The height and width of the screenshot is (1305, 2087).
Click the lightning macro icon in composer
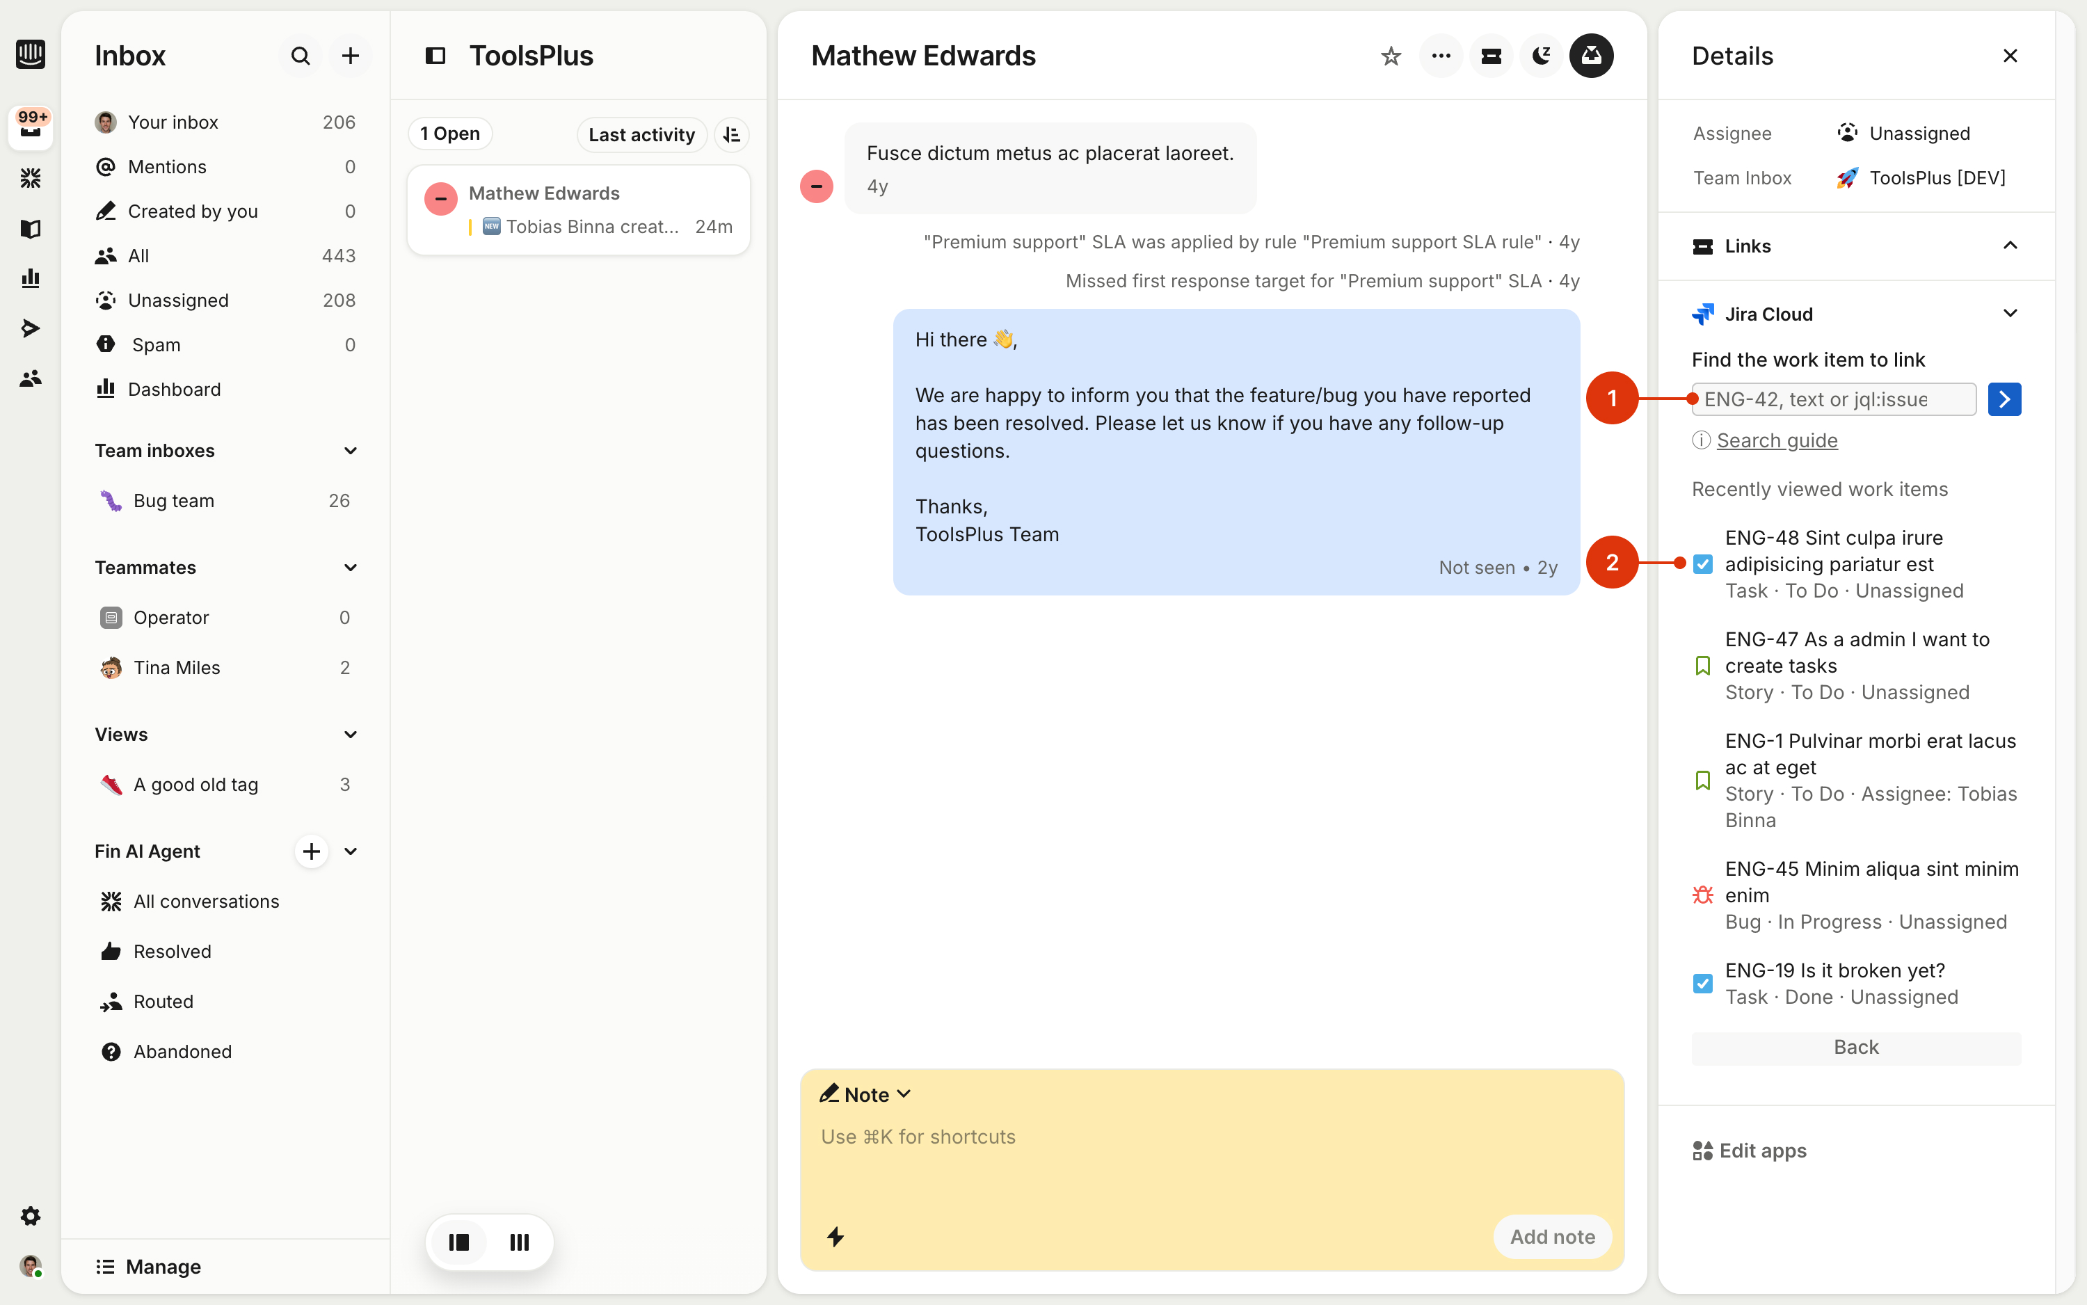coord(835,1237)
